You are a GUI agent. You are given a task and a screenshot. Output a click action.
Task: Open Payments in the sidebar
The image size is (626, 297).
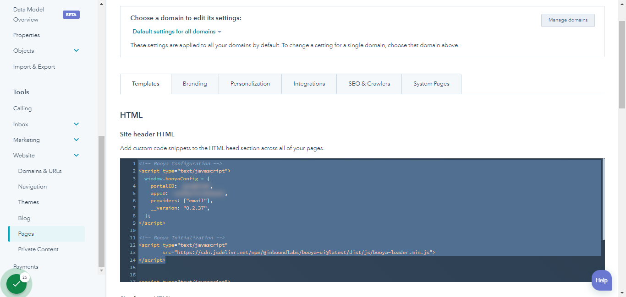click(x=26, y=267)
